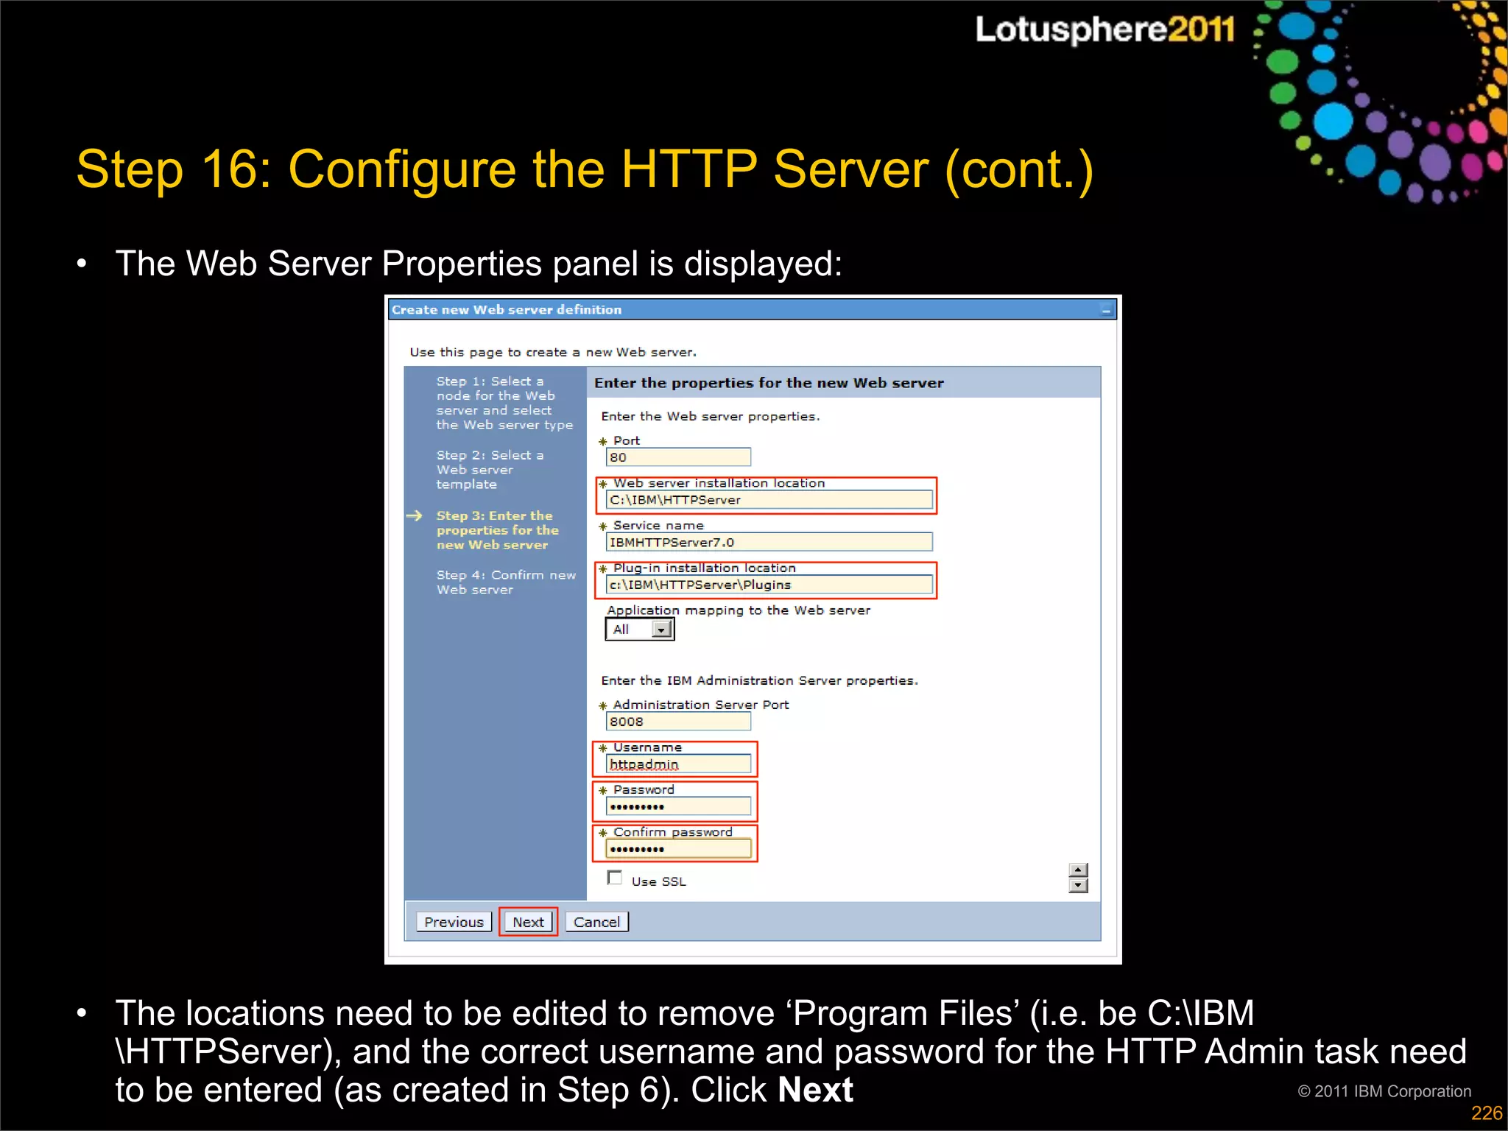Select Step 4: Confirm new Web server
This screenshot has width=1508, height=1131.
click(506, 582)
